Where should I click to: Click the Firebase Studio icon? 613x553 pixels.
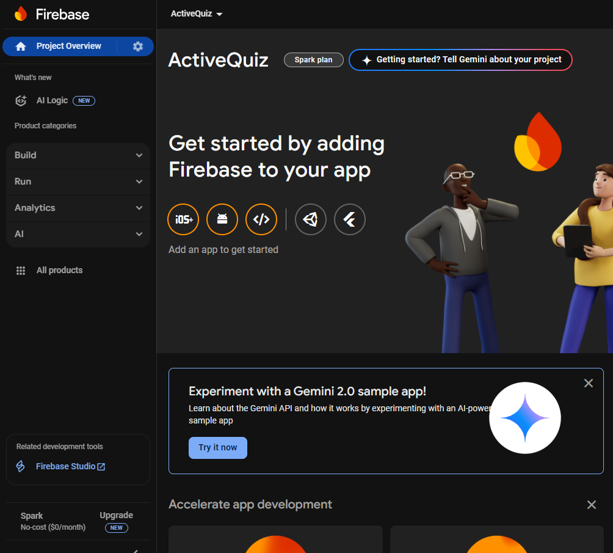pyautogui.click(x=20, y=466)
